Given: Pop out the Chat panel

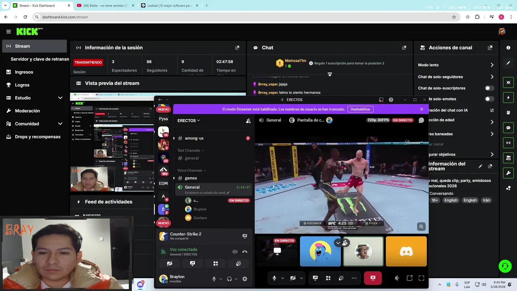Looking at the screenshot, I should click(x=404, y=48).
